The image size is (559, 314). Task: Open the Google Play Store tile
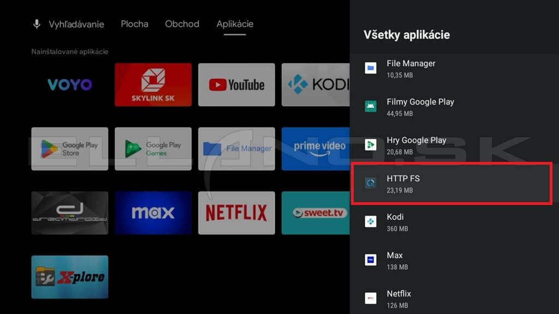[70, 149]
